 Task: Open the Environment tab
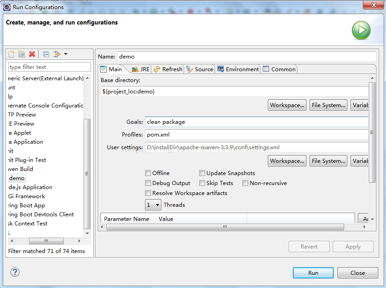[x=238, y=69]
